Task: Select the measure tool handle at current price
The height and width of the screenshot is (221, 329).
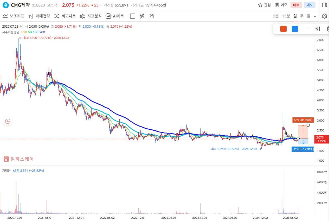Action: [298, 138]
